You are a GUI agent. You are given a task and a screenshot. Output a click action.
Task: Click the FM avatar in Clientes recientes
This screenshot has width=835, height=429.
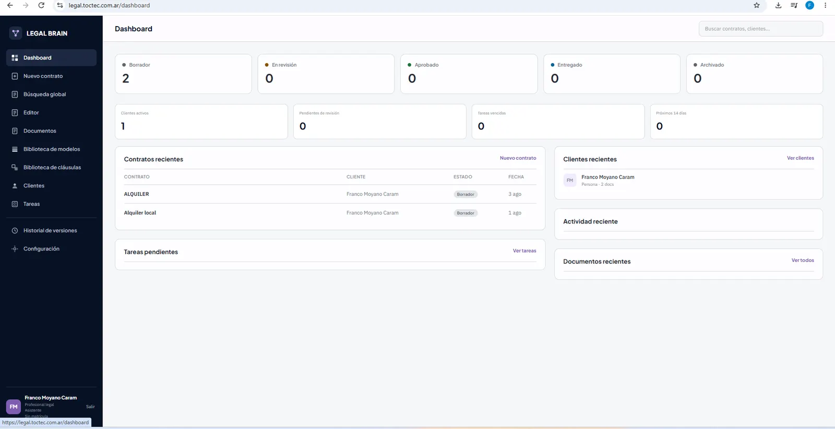(570, 181)
